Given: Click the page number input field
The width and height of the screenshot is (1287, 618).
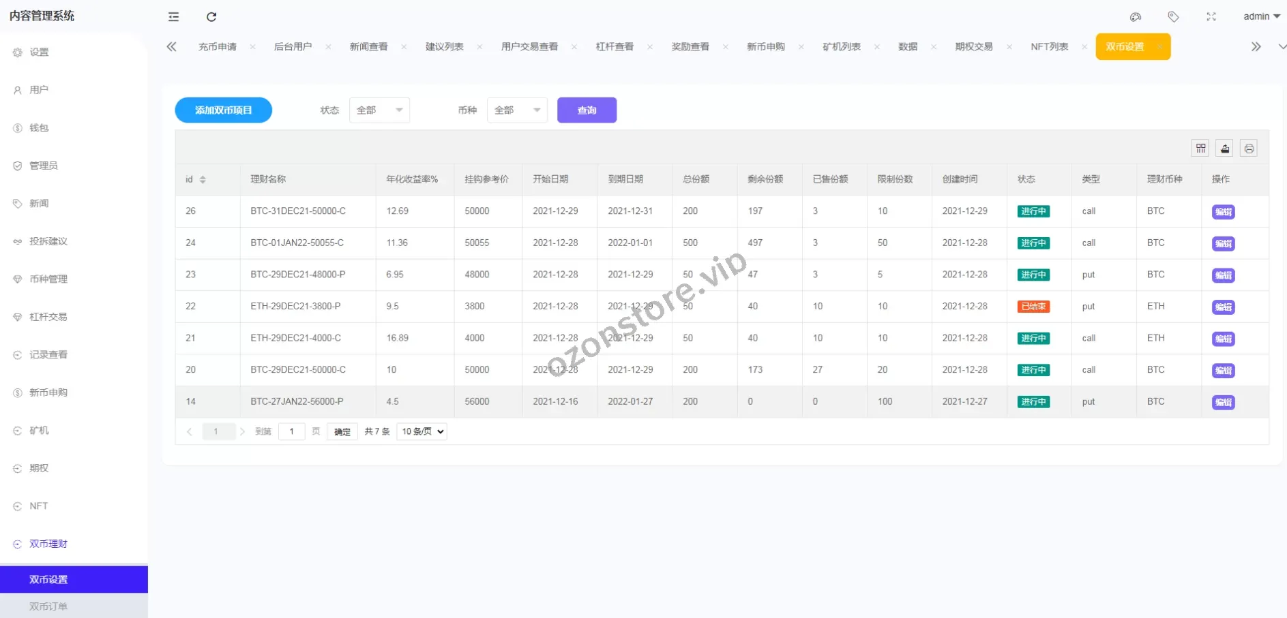Looking at the screenshot, I should tap(292, 431).
